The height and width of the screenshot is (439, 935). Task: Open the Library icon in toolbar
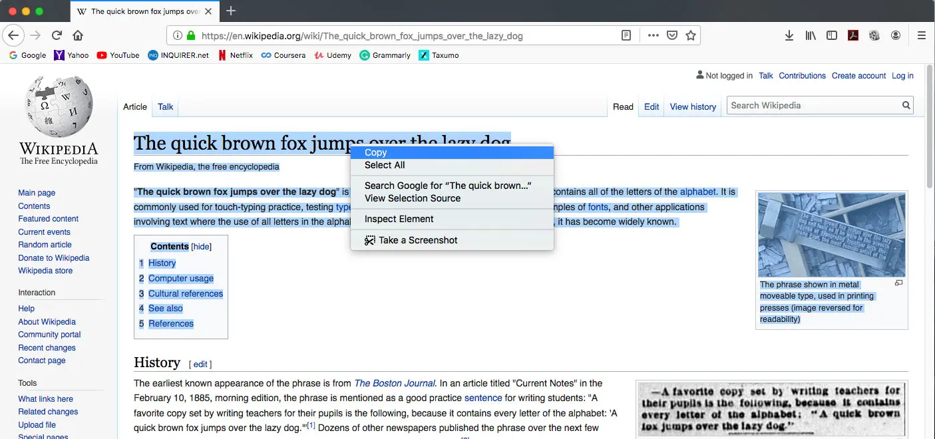point(810,36)
